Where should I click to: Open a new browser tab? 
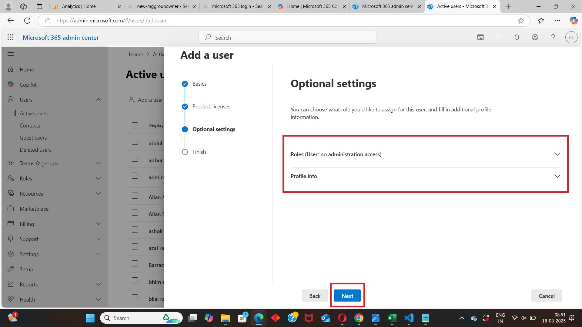click(x=508, y=6)
